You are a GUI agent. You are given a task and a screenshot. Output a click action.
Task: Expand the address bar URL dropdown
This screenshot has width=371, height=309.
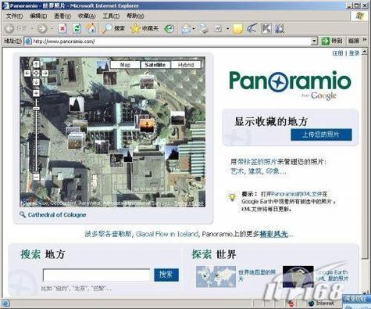click(314, 41)
